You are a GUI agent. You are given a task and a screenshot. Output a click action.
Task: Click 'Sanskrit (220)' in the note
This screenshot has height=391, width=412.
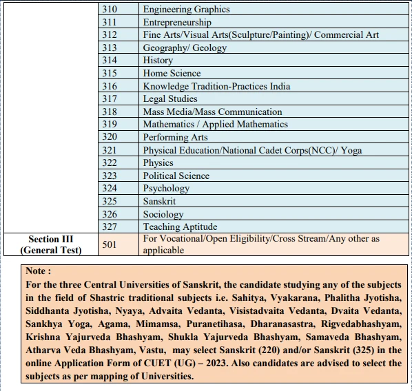(x=249, y=350)
